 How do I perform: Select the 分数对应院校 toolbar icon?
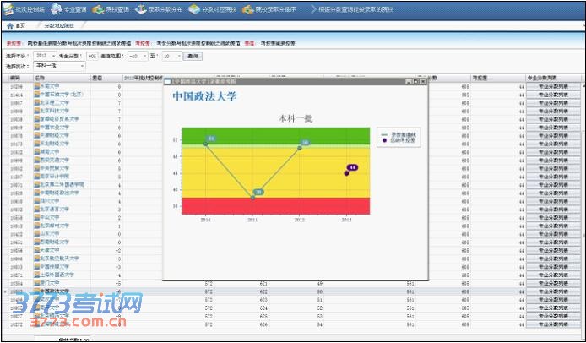[207, 8]
